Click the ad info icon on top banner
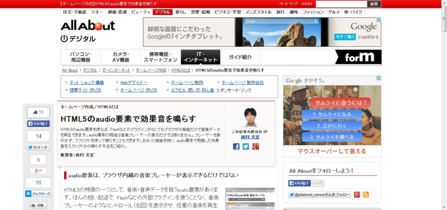The image size is (447, 210). (379, 20)
